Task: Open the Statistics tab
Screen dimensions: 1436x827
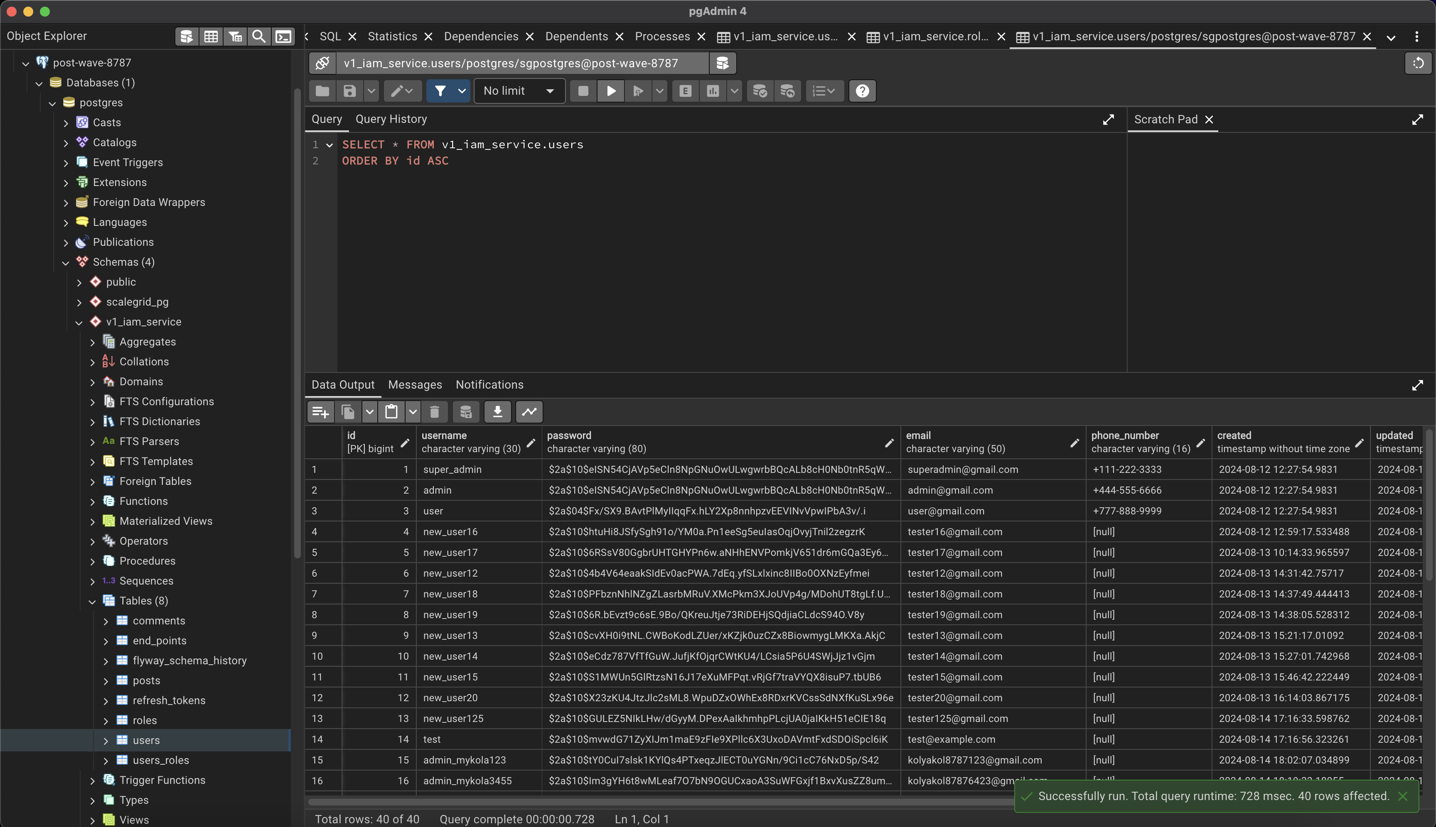Action: click(x=392, y=37)
